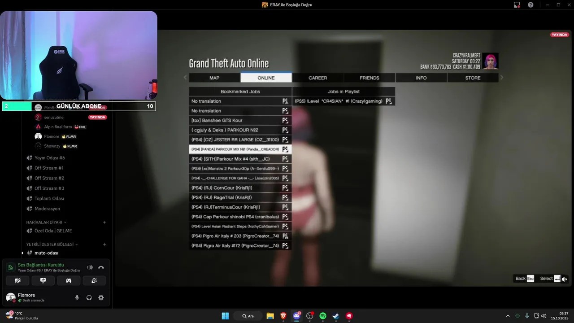Click crazykralmert pink-haired player avatar
The height and width of the screenshot is (323, 574).
coord(490,61)
